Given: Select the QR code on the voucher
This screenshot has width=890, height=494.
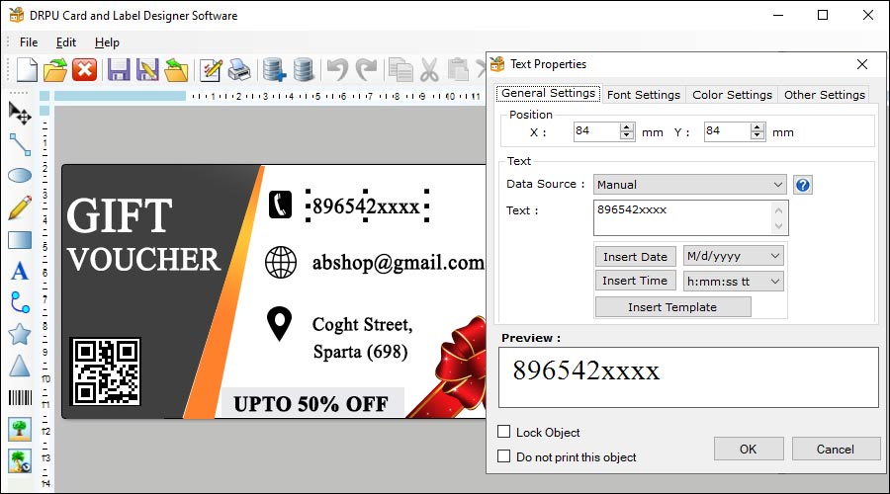Looking at the screenshot, I should coord(106,372).
